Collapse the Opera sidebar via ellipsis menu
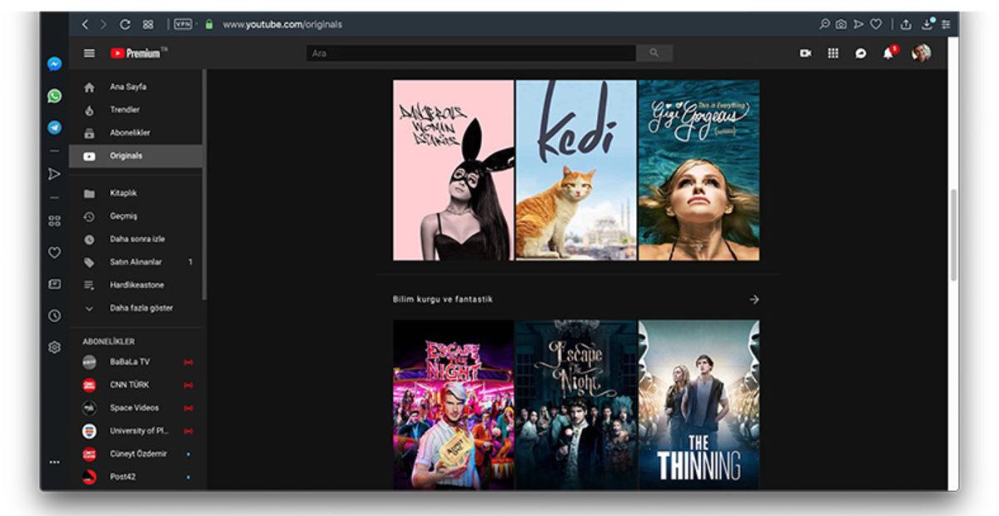The image size is (999, 516). coord(53,462)
